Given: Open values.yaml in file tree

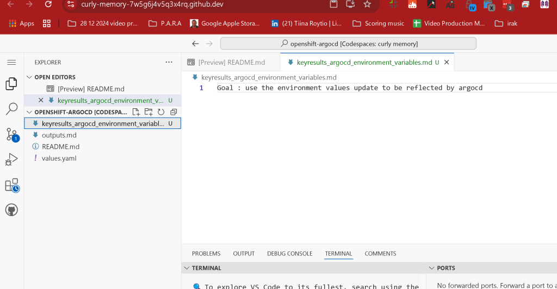Looking at the screenshot, I should 103,158.
